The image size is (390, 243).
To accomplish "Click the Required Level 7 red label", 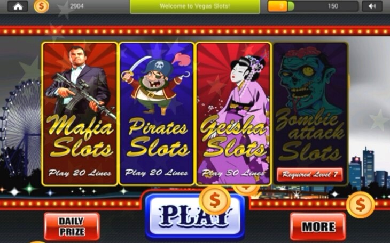I will pyautogui.click(x=310, y=174).
